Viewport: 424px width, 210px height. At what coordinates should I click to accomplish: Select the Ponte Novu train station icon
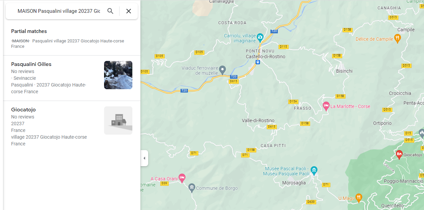(258, 62)
